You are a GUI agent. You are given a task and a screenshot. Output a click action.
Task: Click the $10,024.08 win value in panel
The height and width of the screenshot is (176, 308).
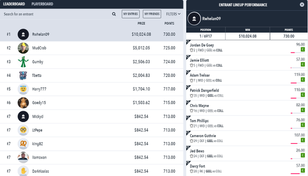point(247,36)
